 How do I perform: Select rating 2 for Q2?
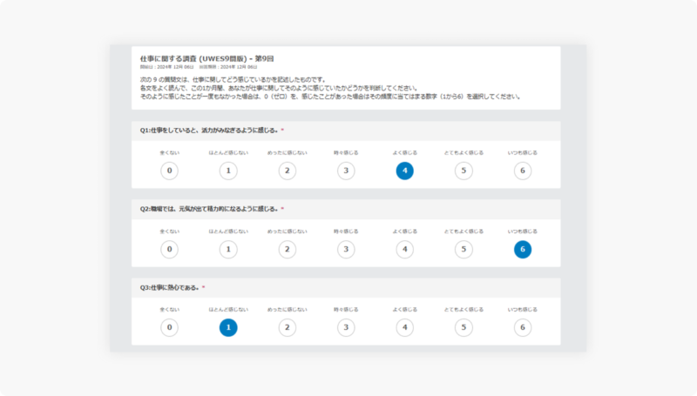288,249
